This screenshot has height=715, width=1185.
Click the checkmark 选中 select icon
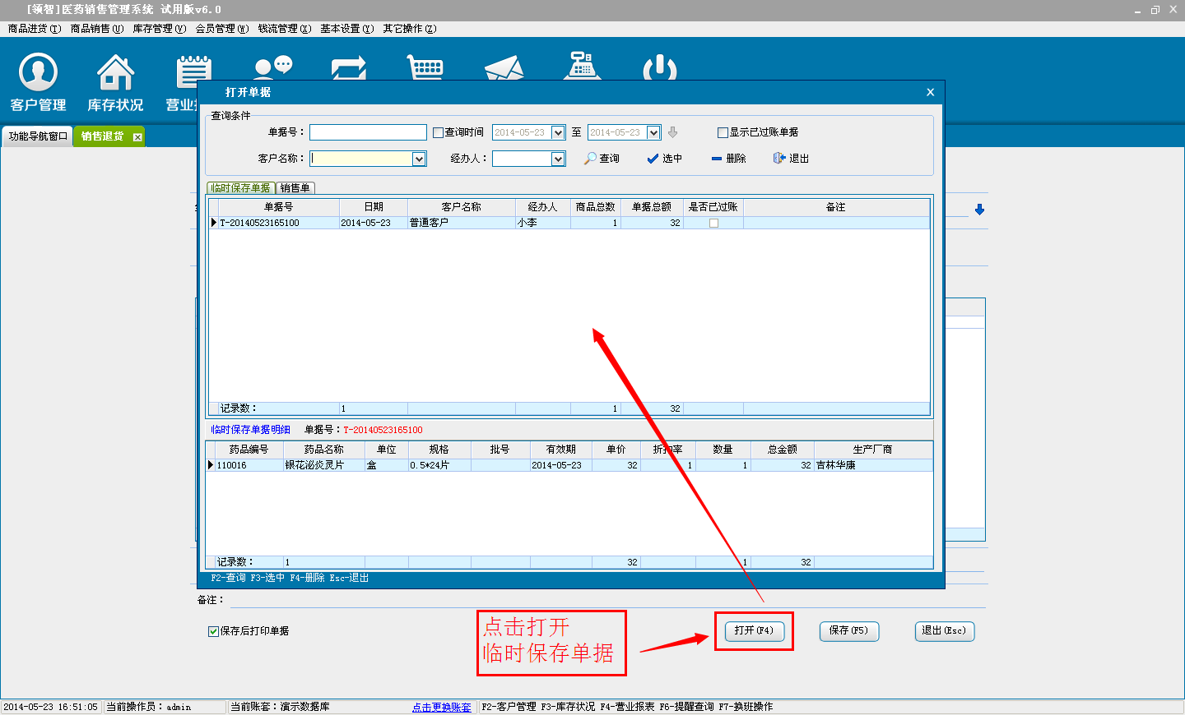[x=653, y=159]
